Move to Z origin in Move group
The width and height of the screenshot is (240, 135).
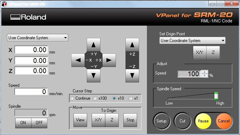112,120
